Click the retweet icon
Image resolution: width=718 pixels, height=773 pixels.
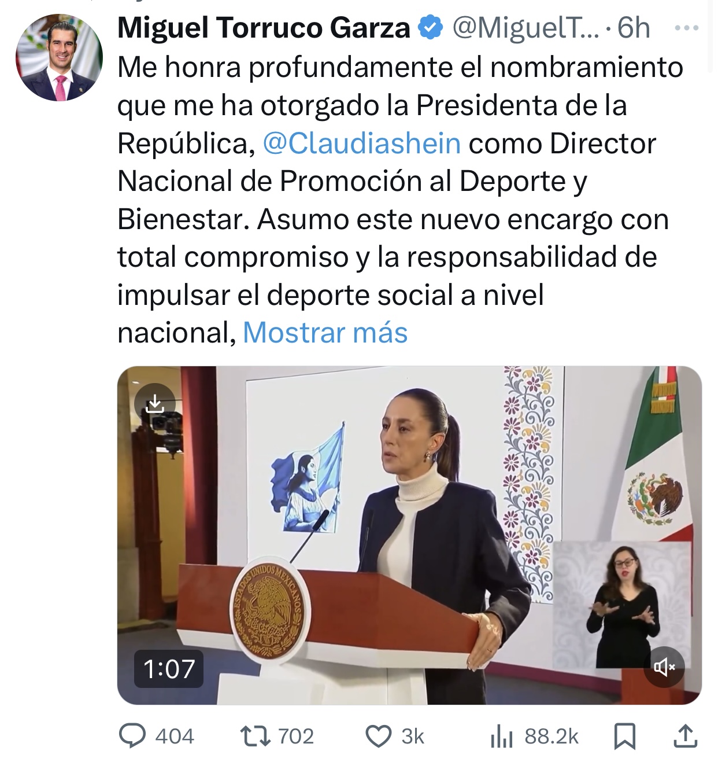click(x=256, y=736)
